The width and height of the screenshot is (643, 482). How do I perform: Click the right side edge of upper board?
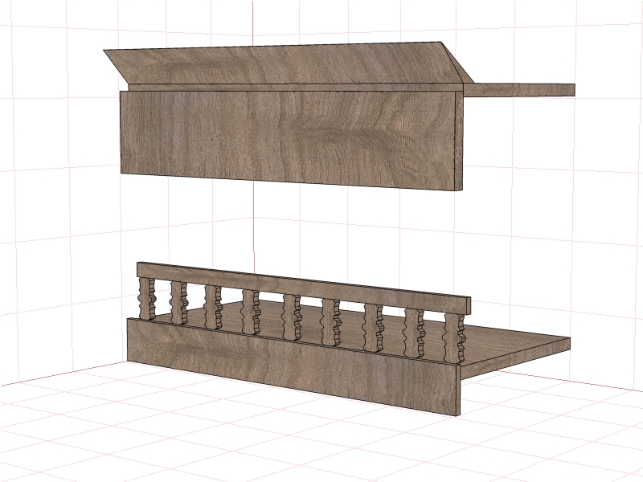459,141
